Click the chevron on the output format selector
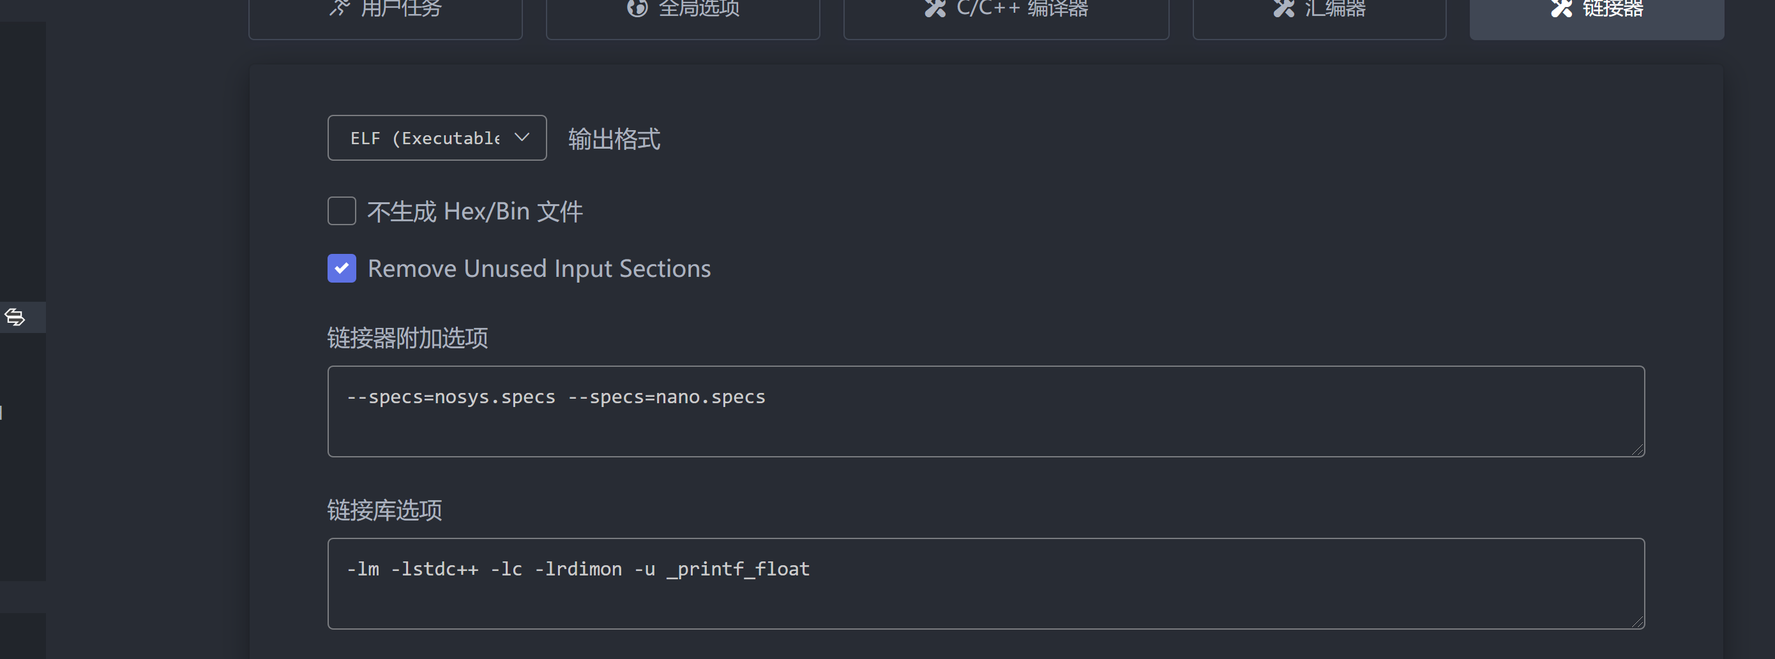The width and height of the screenshot is (1775, 659). (x=521, y=138)
